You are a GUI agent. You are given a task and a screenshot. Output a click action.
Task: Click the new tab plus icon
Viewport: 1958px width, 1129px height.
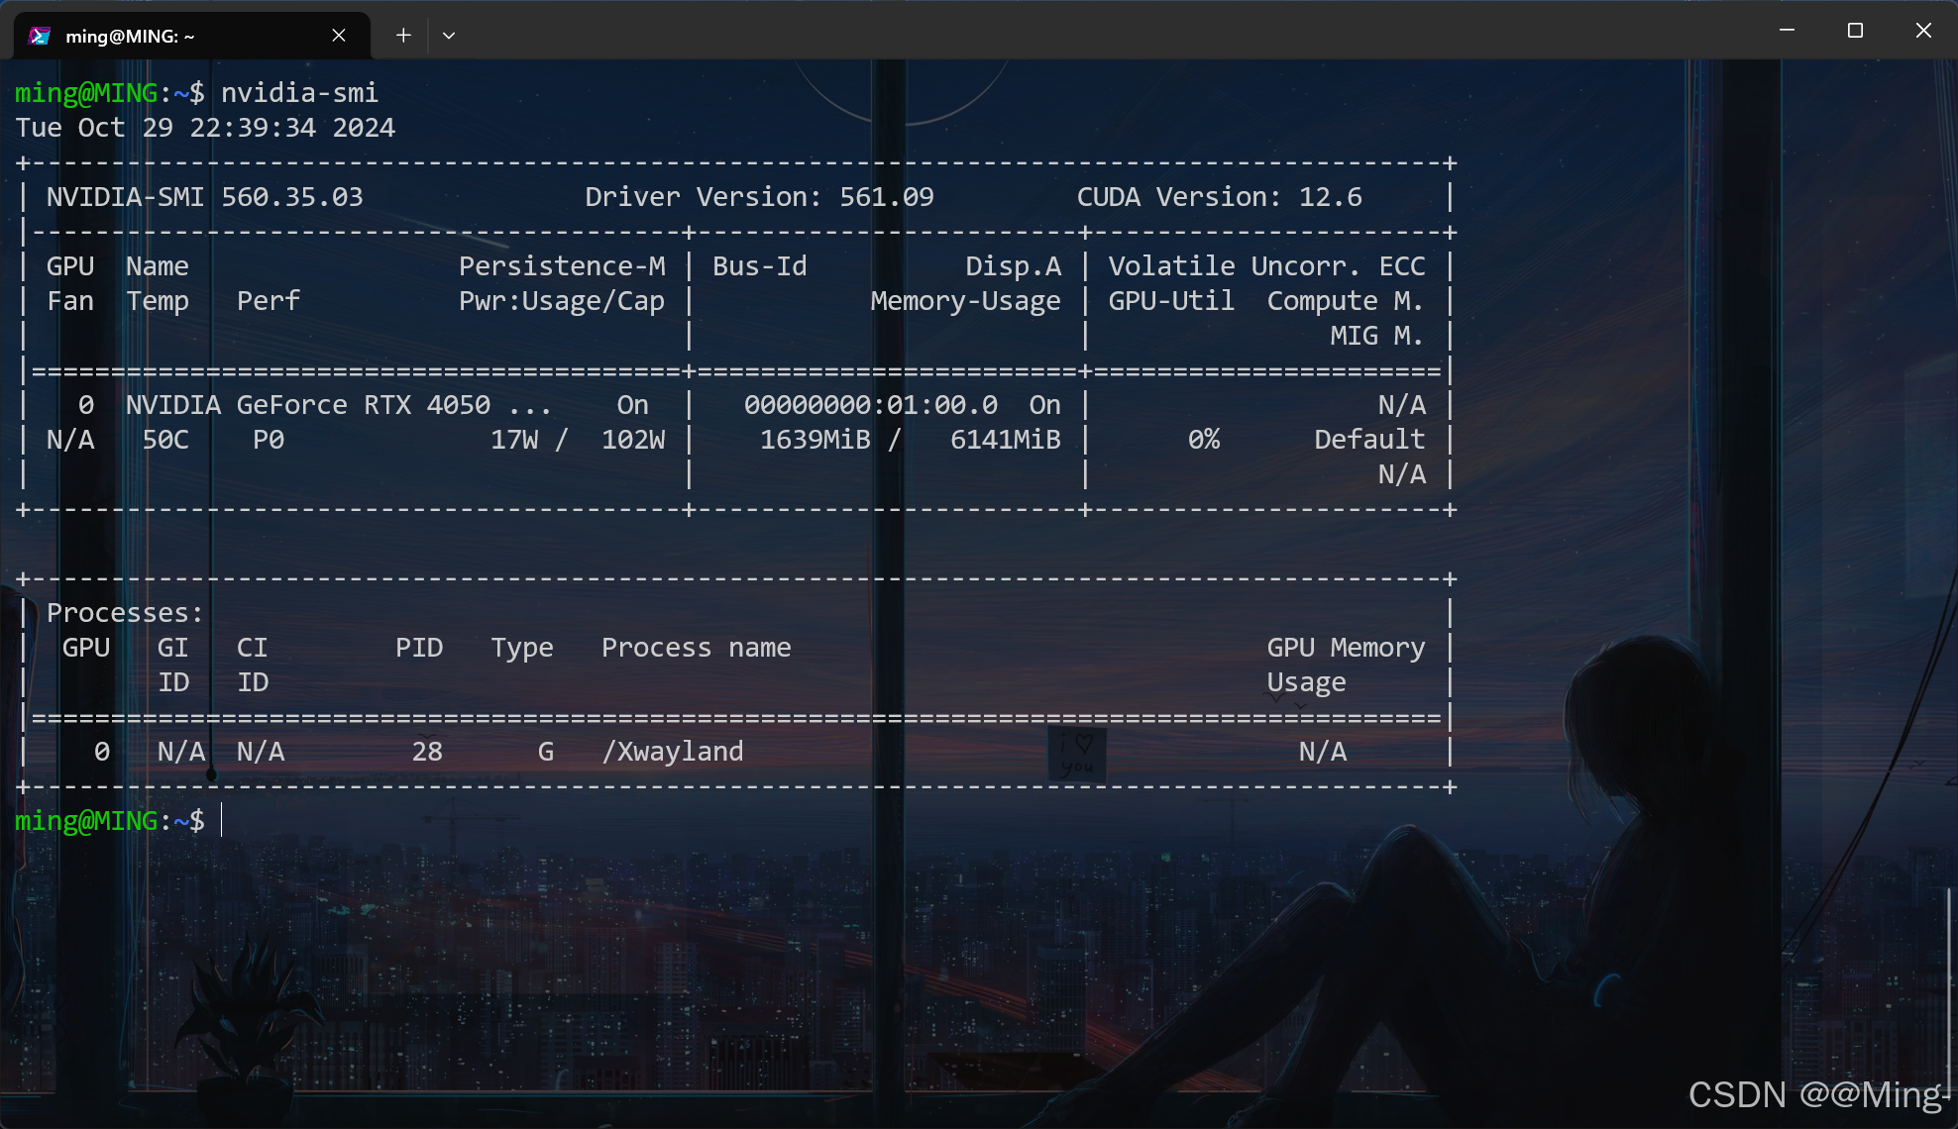click(402, 35)
